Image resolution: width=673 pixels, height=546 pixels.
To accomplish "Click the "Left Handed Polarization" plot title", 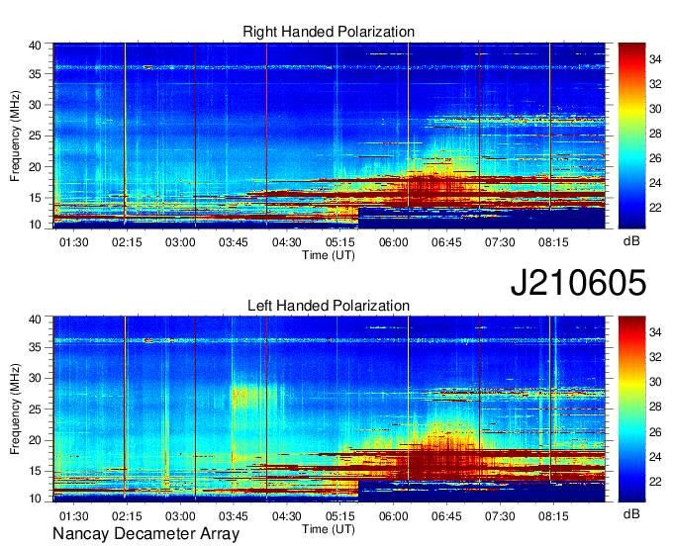I will coord(329,306).
